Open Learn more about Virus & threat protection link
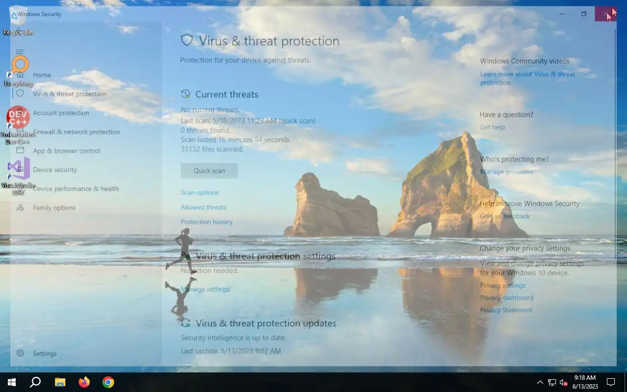Screen dimensions: 627x392 click(x=528, y=78)
